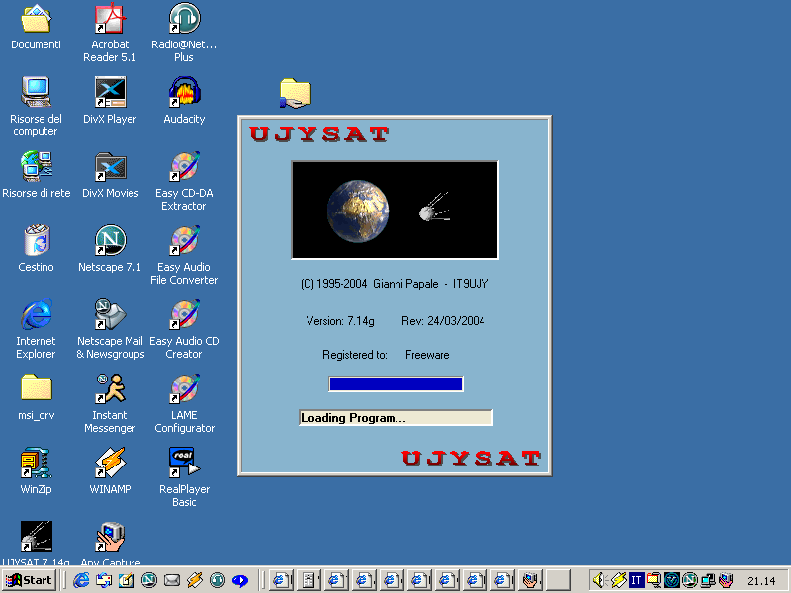Switch to the Any Capture taskbar button
Viewport: 791px width, 593px height.
point(530,580)
